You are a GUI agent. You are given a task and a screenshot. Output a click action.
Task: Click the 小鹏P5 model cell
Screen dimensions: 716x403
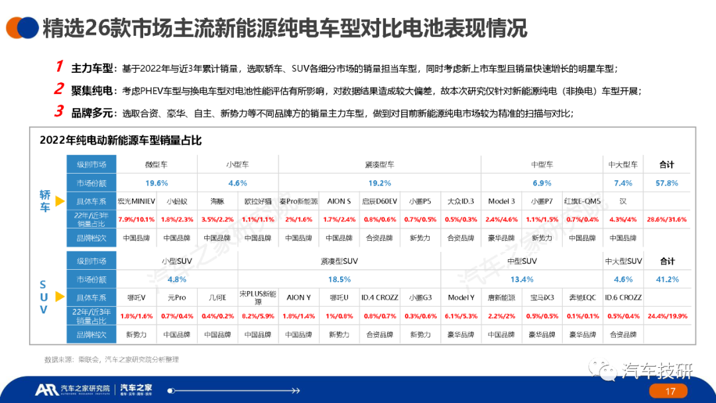pyautogui.click(x=420, y=201)
